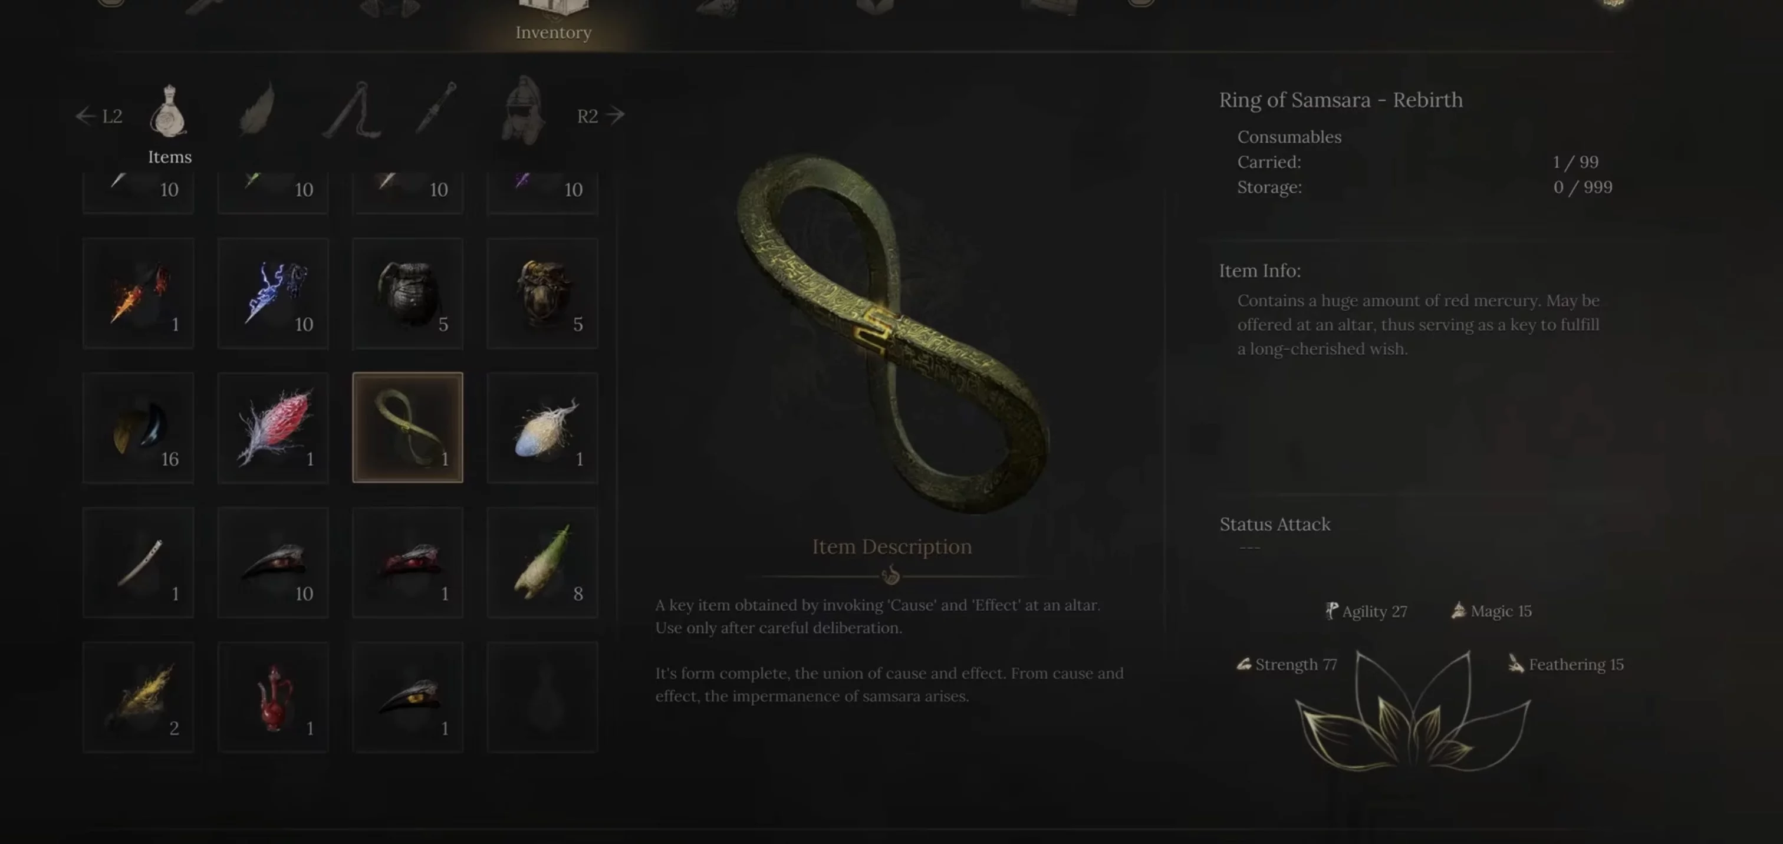
Task: Go to next category with R2 arrow
Action: click(601, 116)
